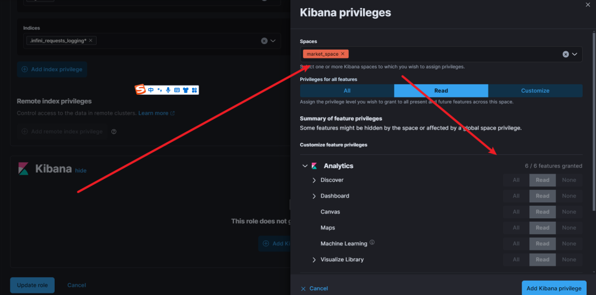Click the Sogou input method logo
This screenshot has width=596, height=295.
point(140,89)
